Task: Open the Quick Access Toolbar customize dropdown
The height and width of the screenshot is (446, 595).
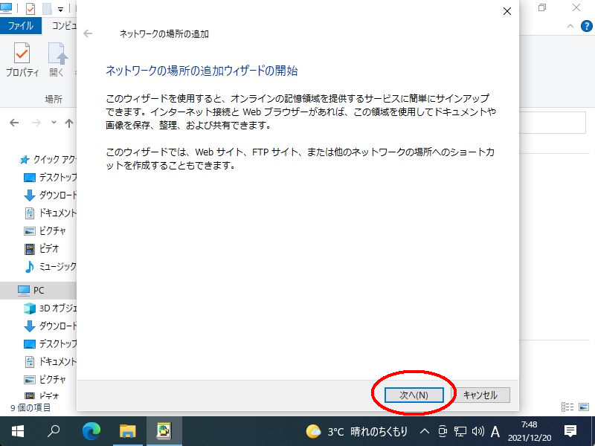Action: click(x=60, y=10)
